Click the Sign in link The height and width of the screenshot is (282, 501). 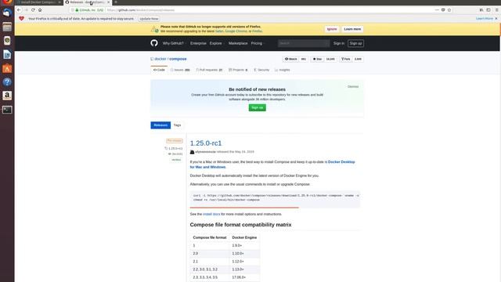[x=339, y=43]
